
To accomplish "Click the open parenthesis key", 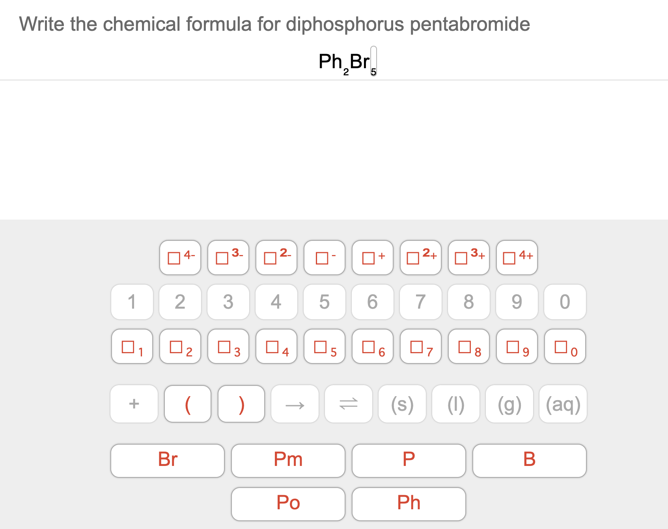I will click(188, 404).
